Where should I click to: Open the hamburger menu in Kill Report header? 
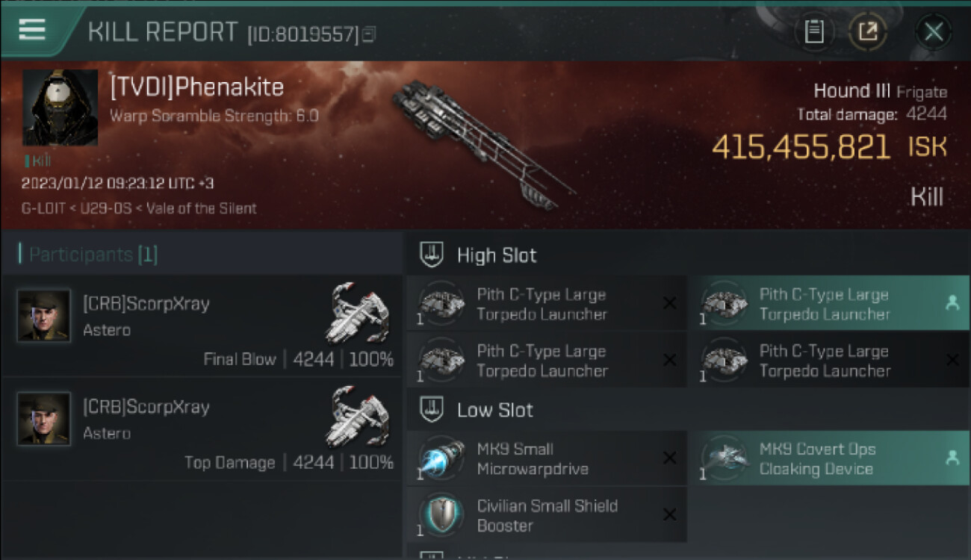pos(32,30)
